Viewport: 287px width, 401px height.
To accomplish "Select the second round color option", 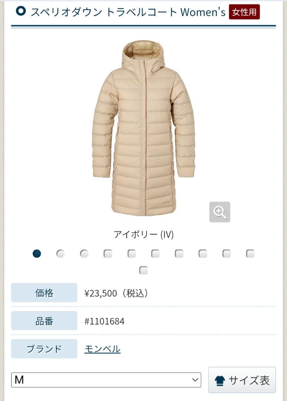I will [x=61, y=254].
